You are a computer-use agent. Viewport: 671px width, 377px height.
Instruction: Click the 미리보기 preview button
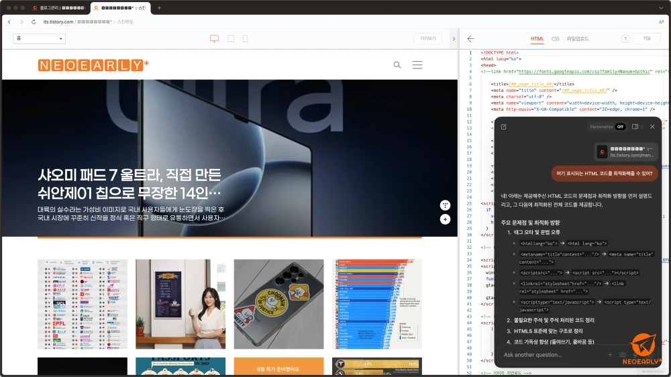pyautogui.click(x=428, y=38)
